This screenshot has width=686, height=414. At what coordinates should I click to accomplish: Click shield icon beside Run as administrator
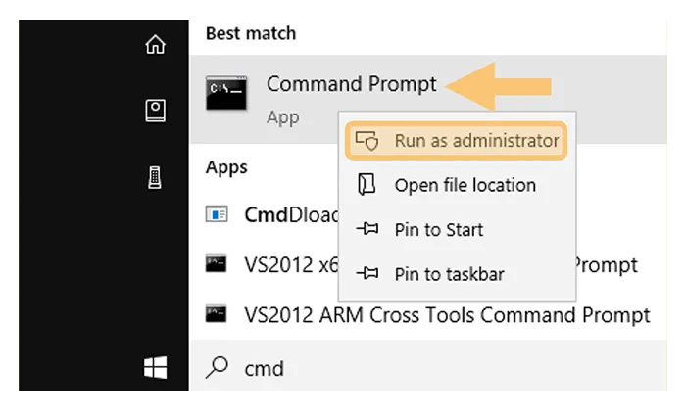click(367, 141)
